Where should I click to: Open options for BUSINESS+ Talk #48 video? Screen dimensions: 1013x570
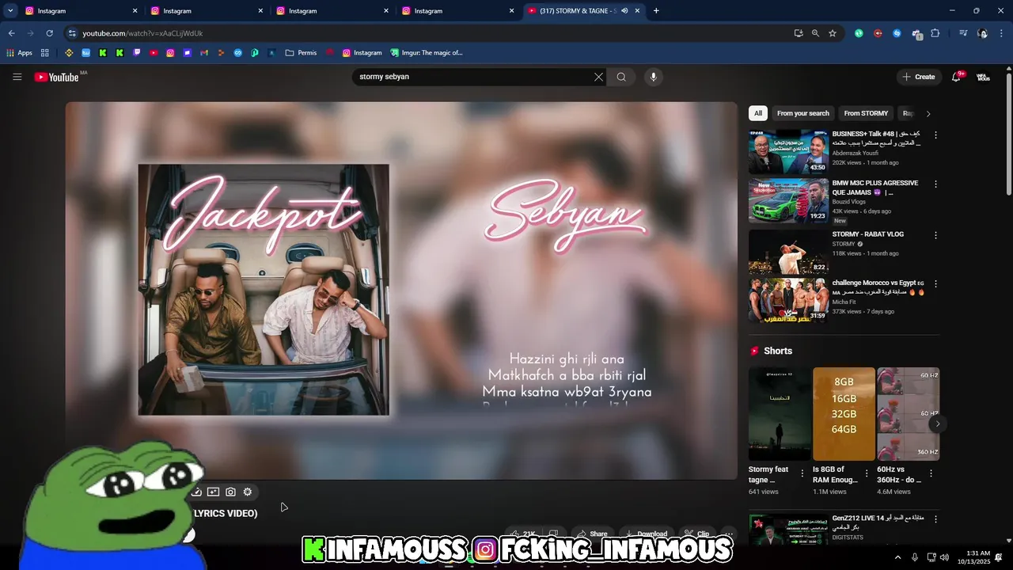pos(935,135)
